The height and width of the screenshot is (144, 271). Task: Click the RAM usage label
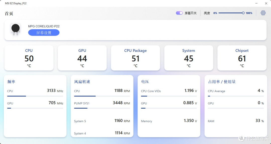pos(211,121)
